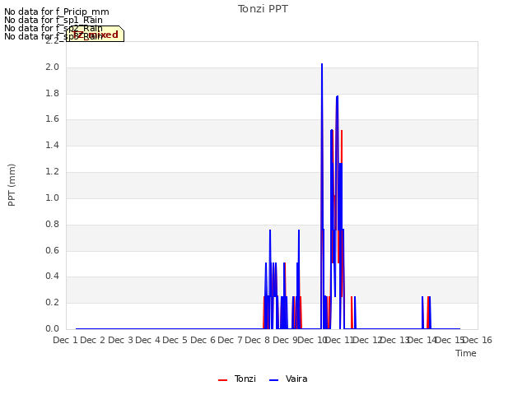Click the red Tonzi legend color marker
Viewport: 527px width, 395px height.
tap(222, 380)
